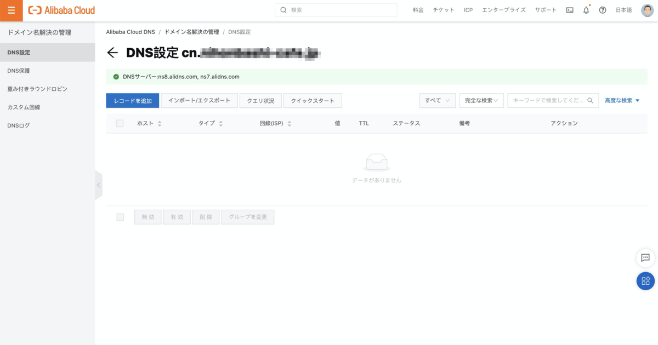This screenshot has width=658, height=345.
Task: Tick the checkbox beside bulk action buttons
Action: pos(120,217)
